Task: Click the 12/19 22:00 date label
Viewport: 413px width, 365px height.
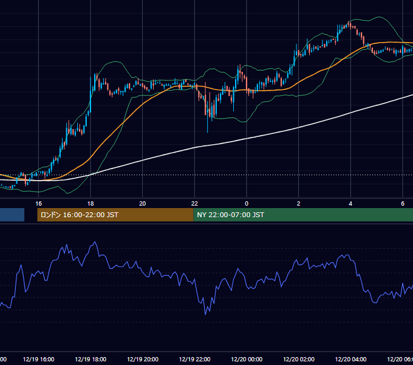Action: [194, 359]
